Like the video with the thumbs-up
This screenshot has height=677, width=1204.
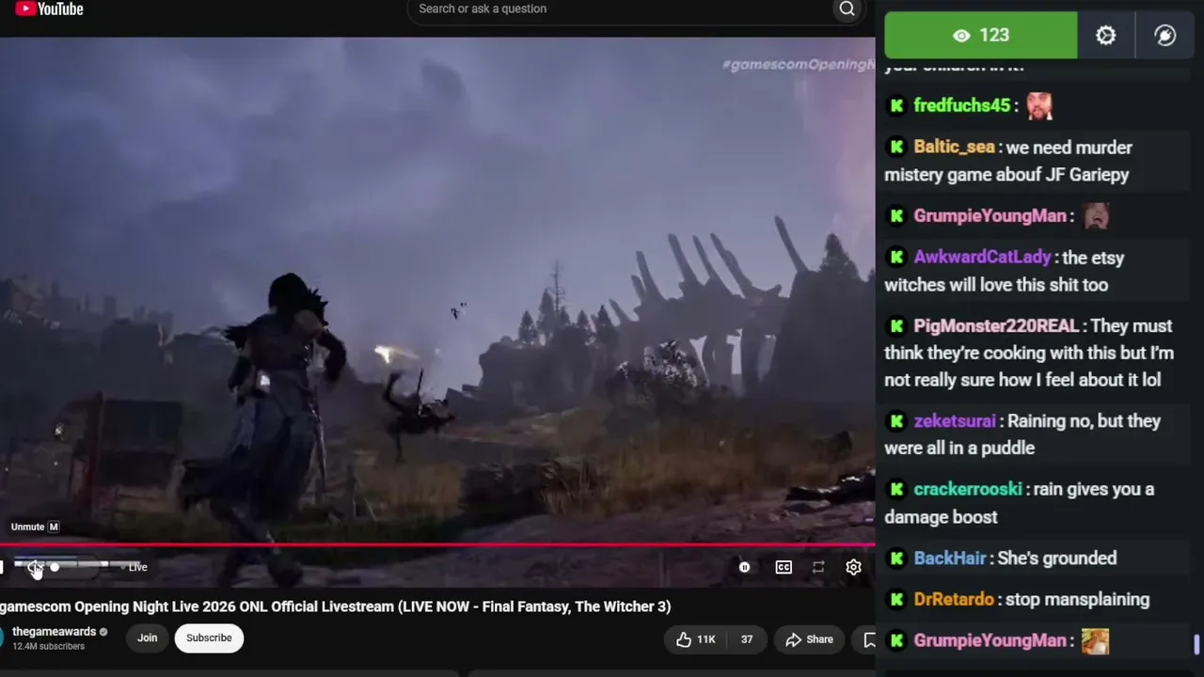684,639
